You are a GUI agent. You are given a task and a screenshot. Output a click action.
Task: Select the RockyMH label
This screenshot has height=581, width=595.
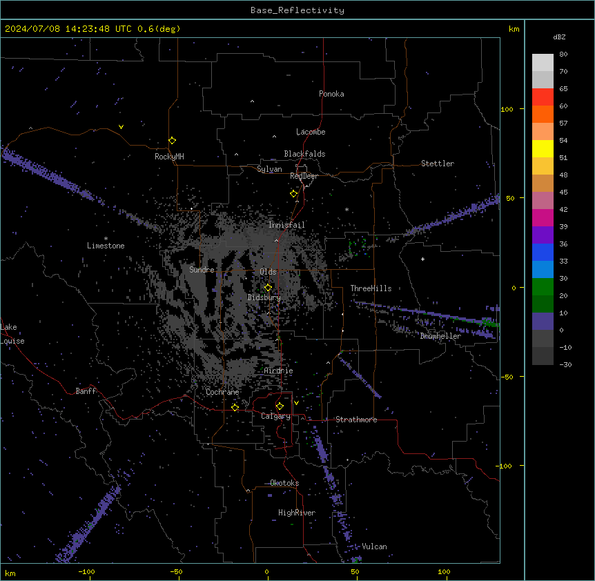tap(169, 157)
